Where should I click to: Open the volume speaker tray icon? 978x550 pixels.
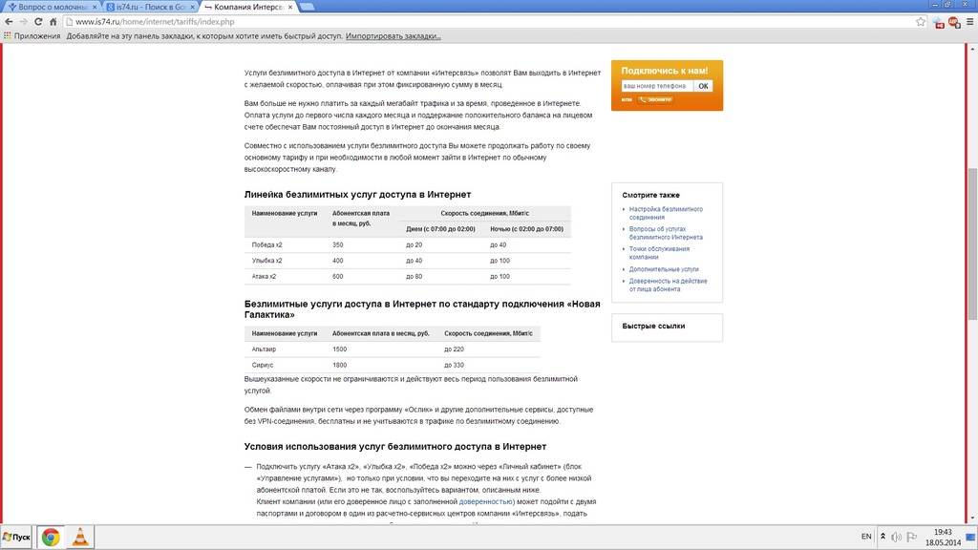point(896,537)
